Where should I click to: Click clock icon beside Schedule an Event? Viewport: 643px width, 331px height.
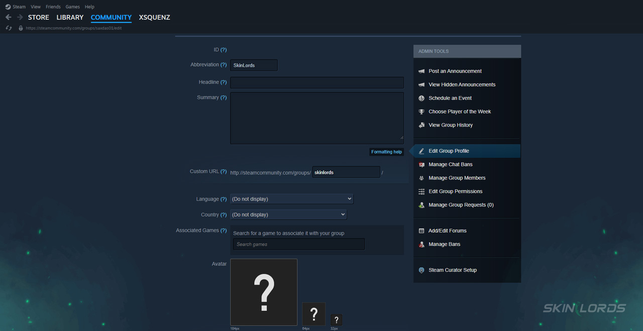421,98
